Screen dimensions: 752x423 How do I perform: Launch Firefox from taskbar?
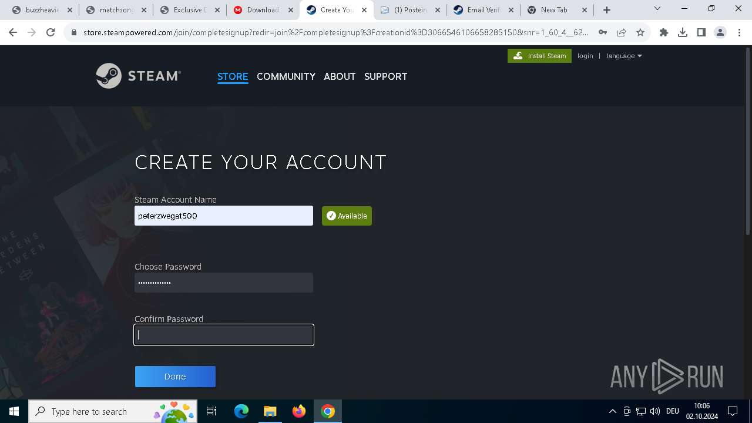299,411
